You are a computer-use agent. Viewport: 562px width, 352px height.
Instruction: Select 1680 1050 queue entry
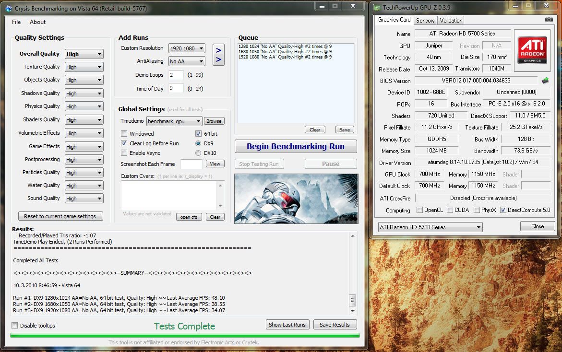click(285, 52)
